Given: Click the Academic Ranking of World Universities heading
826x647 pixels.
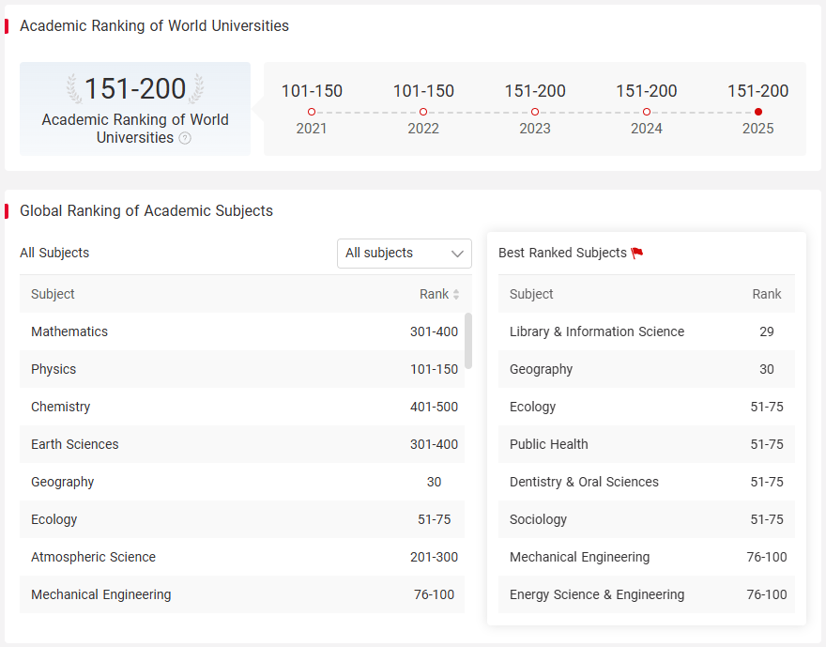Looking at the screenshot, I should point(154,25).
